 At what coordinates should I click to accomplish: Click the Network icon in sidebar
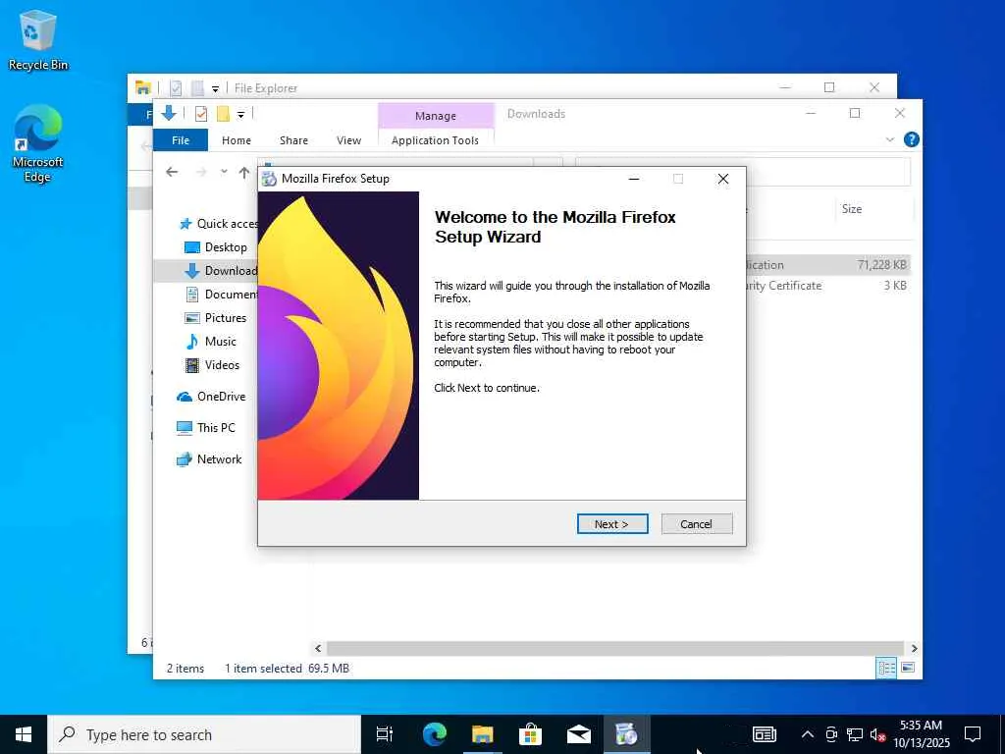(x=184, y=459)
